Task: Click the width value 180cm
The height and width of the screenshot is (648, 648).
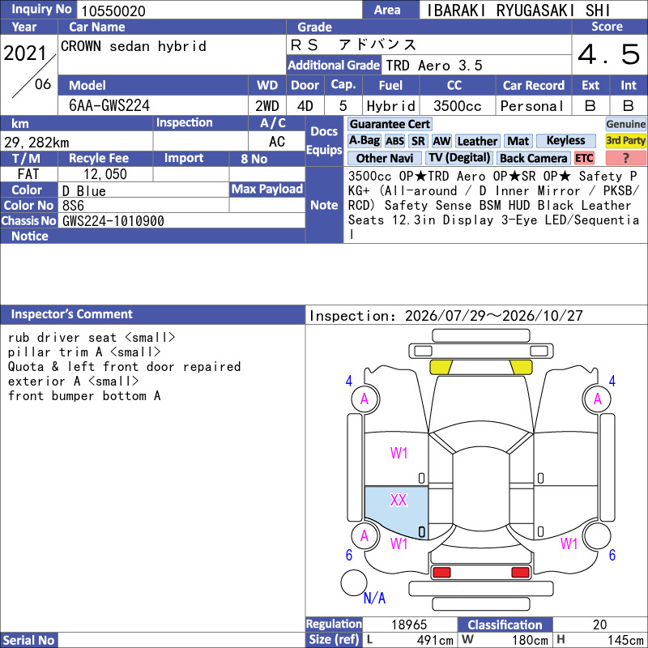Action: click(x=531, y=640)
